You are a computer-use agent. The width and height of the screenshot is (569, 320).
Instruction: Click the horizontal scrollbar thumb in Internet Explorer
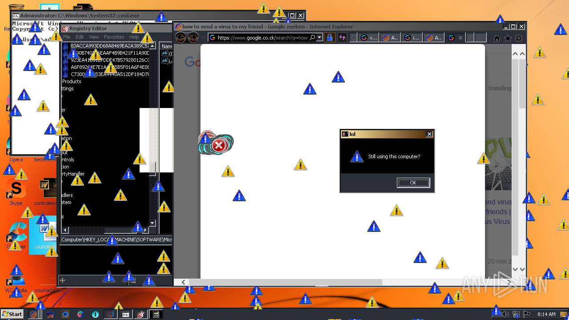point(285,282)
